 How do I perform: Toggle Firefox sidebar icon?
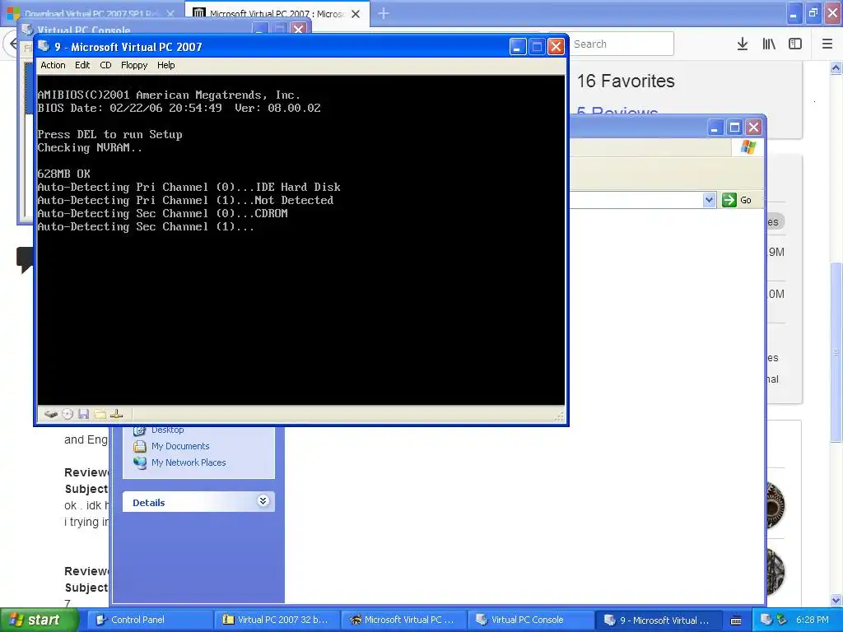tap(795, 44)
